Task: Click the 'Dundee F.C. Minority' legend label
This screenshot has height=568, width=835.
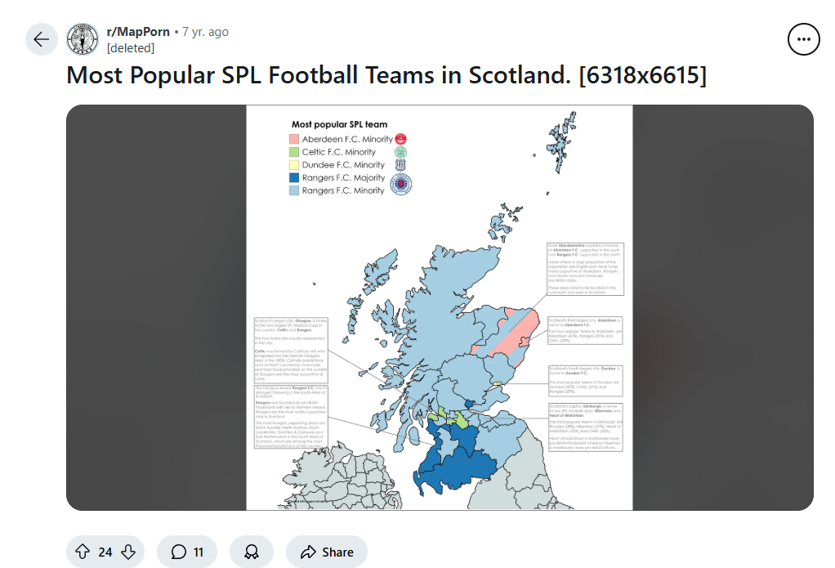Action: pos(343,164)
